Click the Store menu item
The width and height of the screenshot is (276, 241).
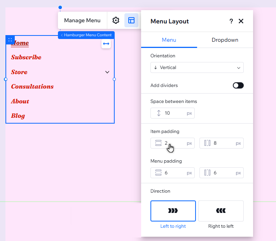pos(19,72)
